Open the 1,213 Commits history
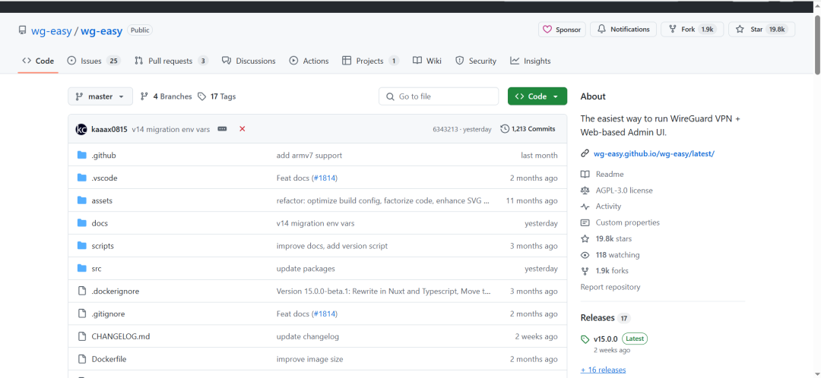The height and width of the screenshot is (378, 821). [x=528, y=129]
